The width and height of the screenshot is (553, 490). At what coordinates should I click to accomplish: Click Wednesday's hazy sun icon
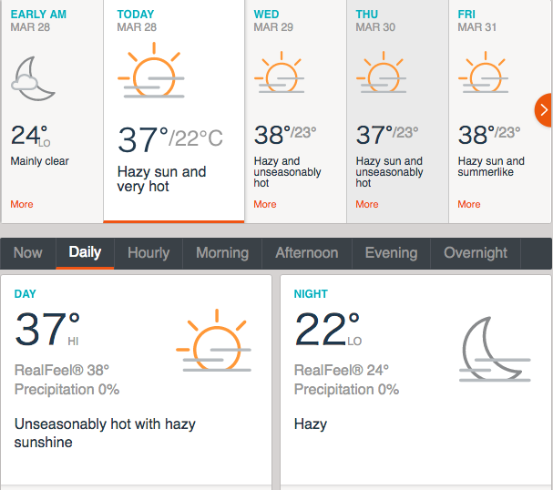(x=280, y=72)
